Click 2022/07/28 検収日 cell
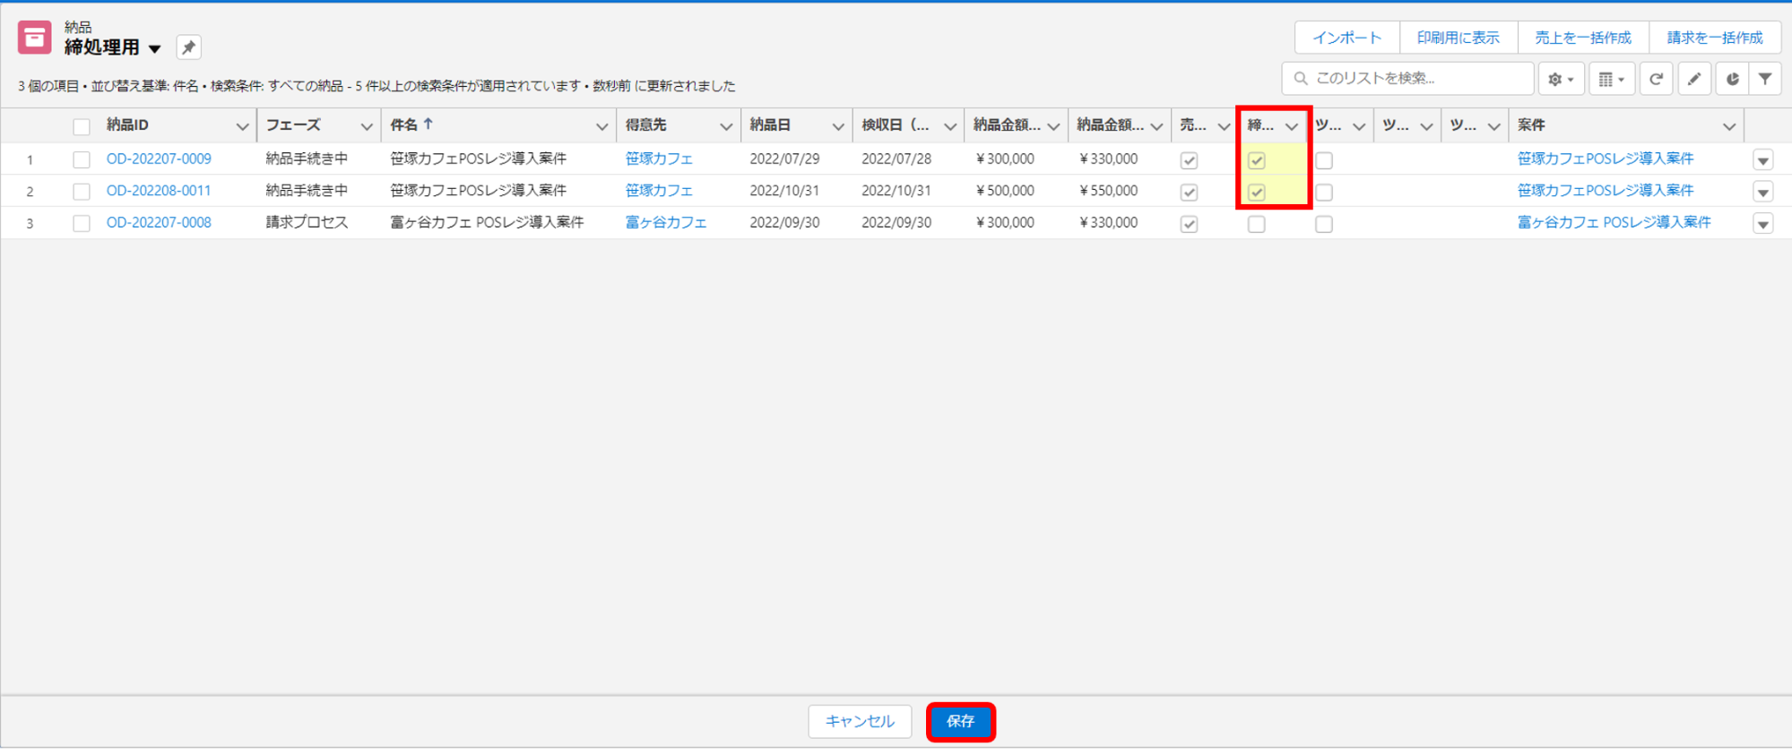The height and width of the screenshot is (755, 1792). (896, 159)
